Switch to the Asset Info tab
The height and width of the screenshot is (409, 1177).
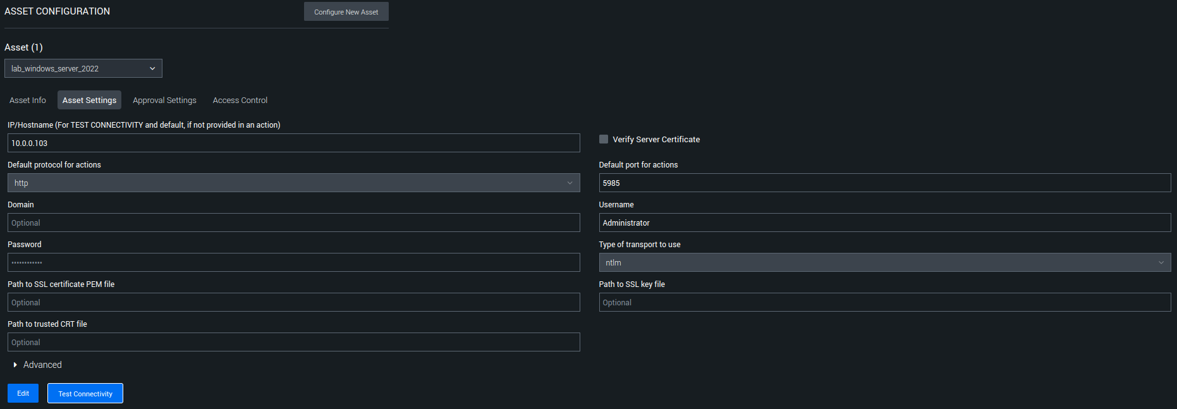pos(28,101)
